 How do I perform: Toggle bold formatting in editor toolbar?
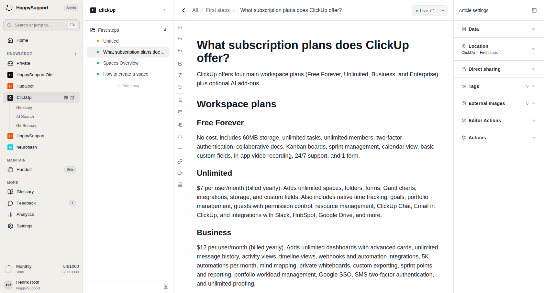point(180,64)
